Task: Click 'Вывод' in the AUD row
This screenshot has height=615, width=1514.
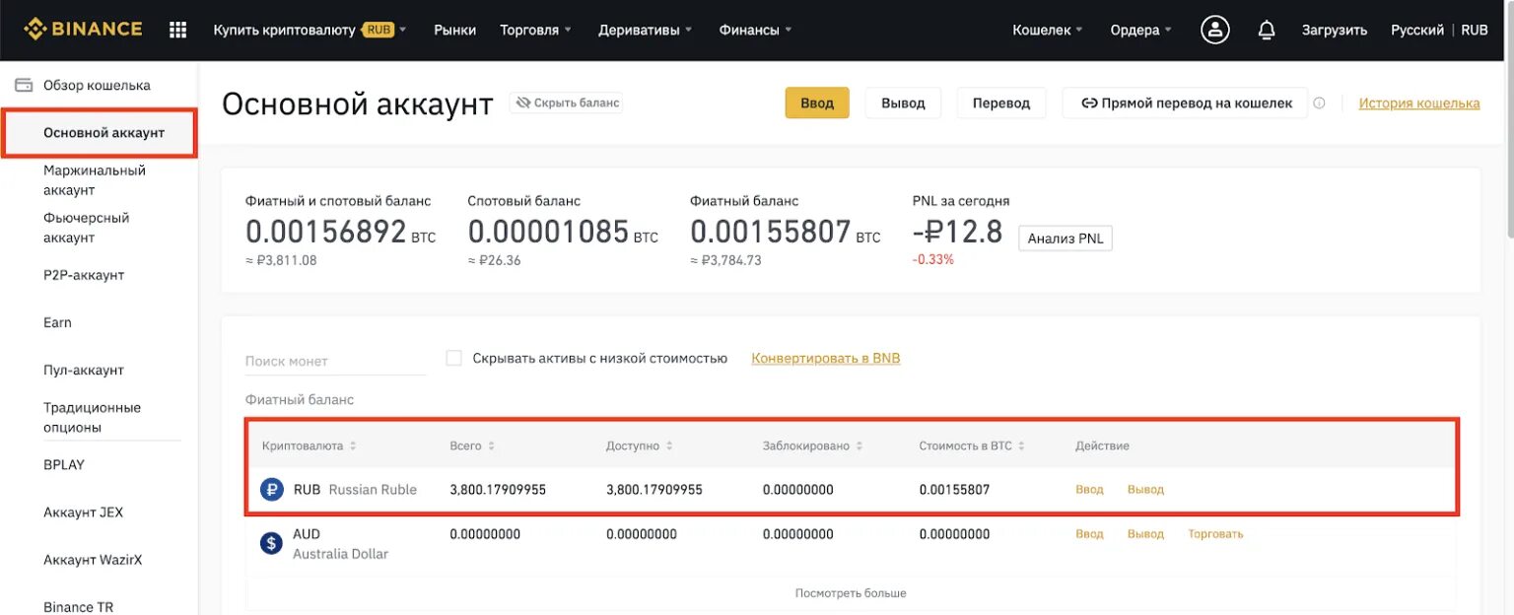Action: (1145, 533)
